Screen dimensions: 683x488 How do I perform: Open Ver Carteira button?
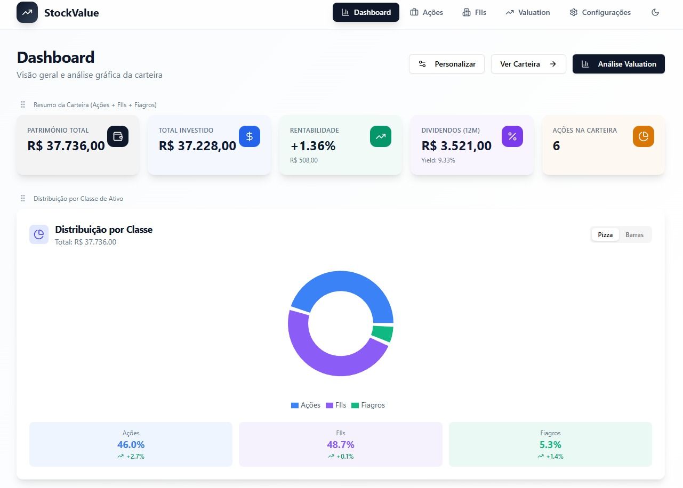528,64
